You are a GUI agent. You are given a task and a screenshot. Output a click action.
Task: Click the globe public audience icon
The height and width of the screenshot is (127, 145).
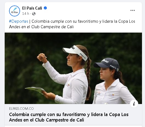34,14
